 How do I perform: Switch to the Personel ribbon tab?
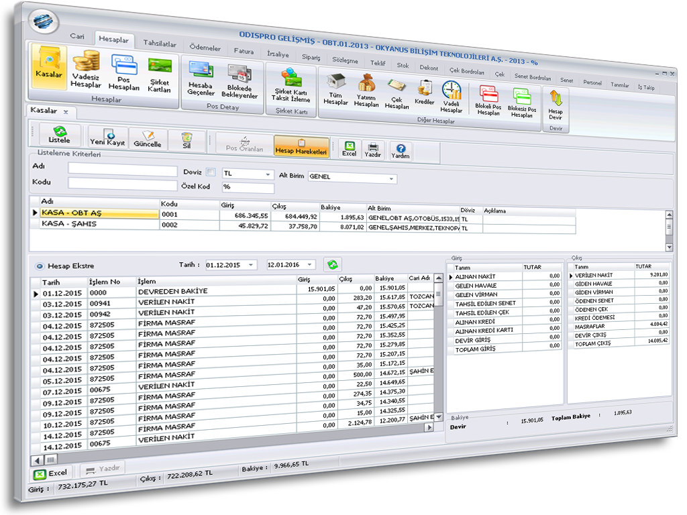click(592, 82)
